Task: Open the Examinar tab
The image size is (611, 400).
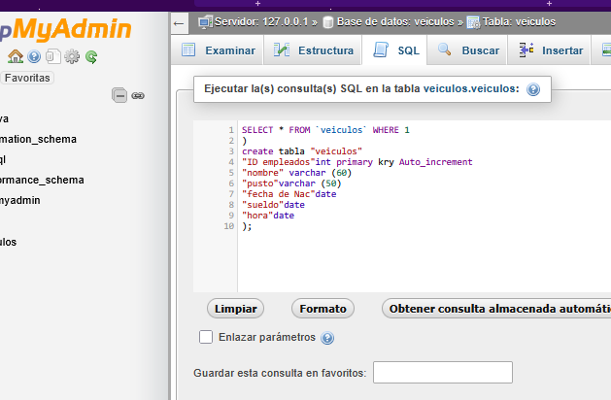Action: pos(219,50)
